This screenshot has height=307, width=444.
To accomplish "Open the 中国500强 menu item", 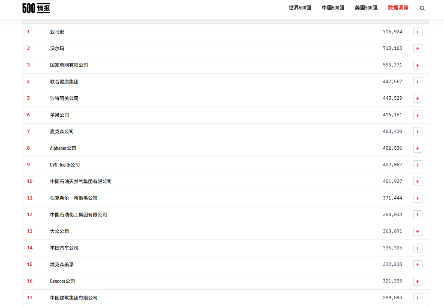I will point(333,8).
